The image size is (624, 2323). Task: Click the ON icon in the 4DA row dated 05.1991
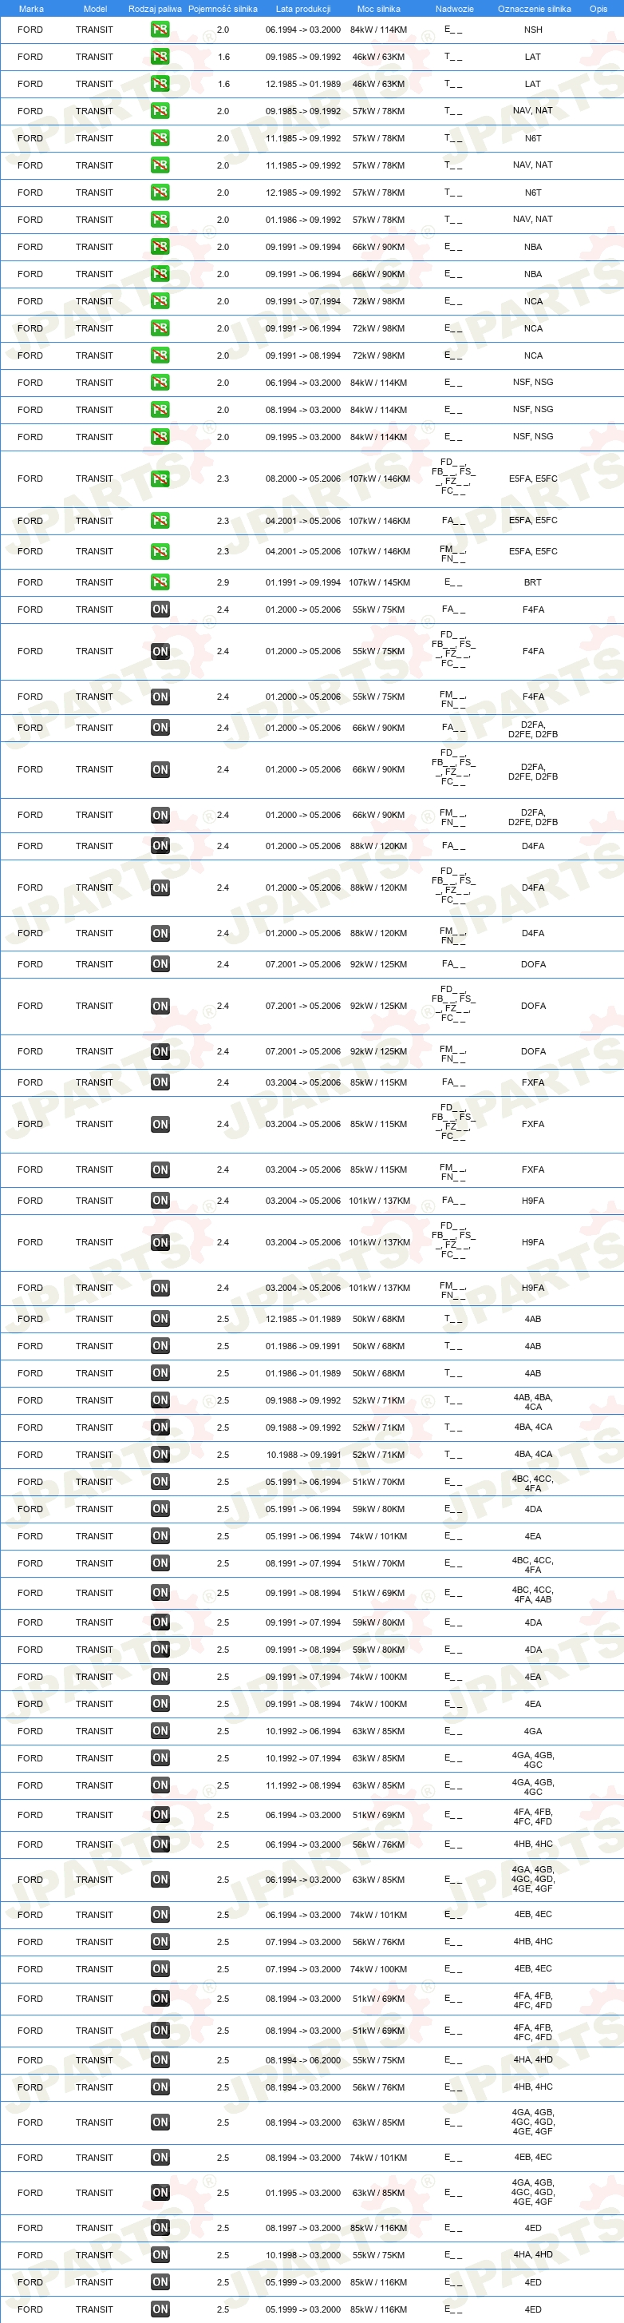point(160,1509)
